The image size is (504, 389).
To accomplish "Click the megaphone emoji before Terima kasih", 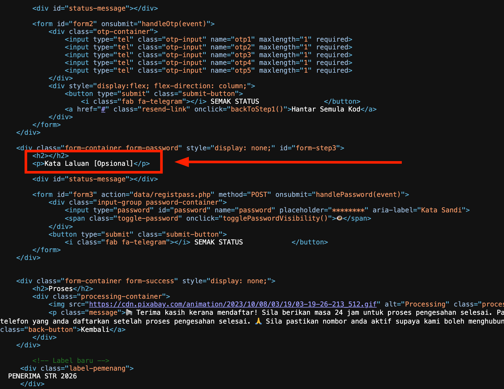I will click(x=129, y=312).
